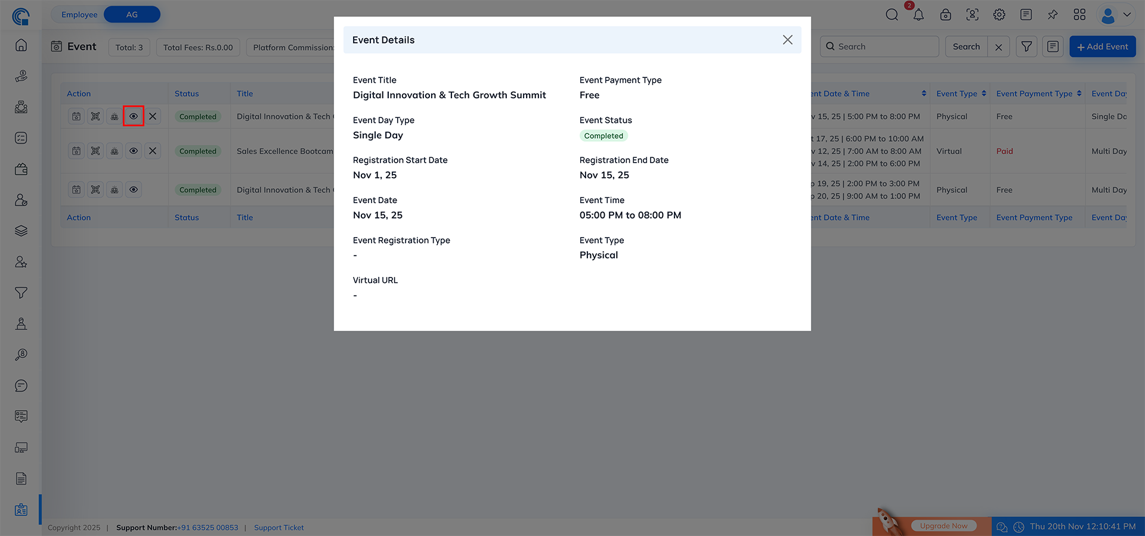Close the Event Details dialog with X
Screen dimensions: 1145x536
pyautogui.click(x=787, y=39)
